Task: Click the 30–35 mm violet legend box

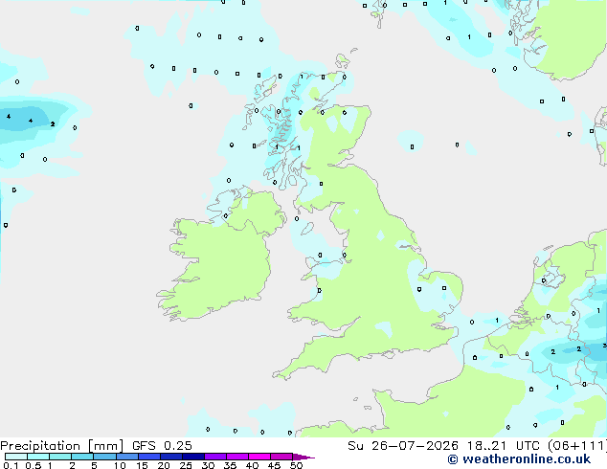Action: click(x=215, y=457)
